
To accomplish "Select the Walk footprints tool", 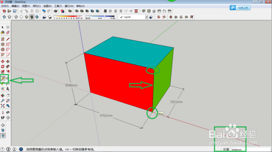I will pos(3,118).
